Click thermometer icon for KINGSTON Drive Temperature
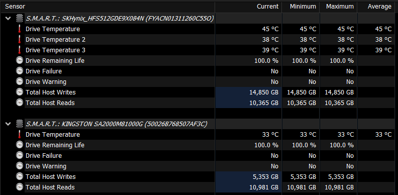The height and width of the screenshot is (195, 398). pyautogui.click(x=19, y=134)
